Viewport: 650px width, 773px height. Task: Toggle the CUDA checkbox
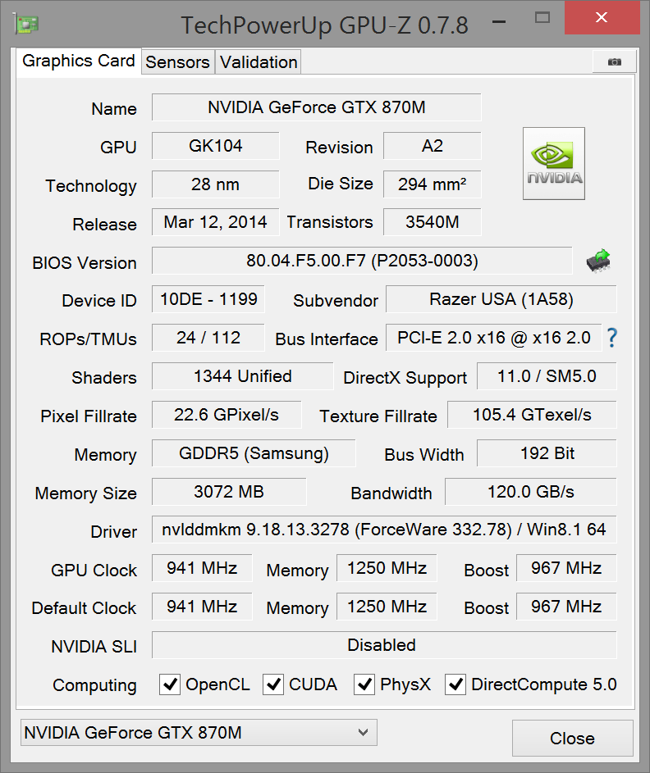(x=273, y=684)
